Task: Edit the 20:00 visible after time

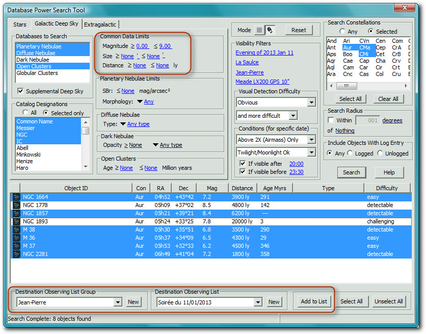Action: click(x=297, y=164)
